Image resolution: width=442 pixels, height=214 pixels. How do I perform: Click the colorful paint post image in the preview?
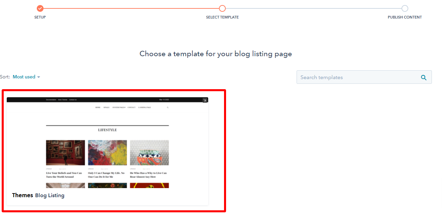tap(107, 152)
